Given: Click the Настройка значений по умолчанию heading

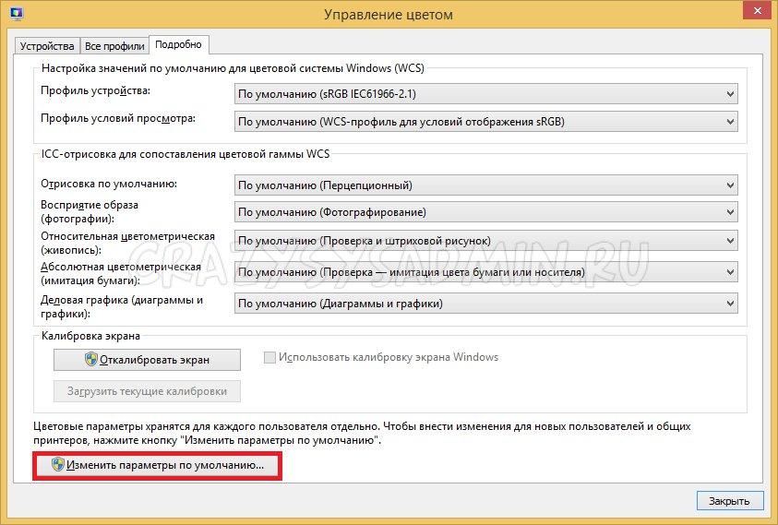Looking at the screenshot, I should point(233,68).
